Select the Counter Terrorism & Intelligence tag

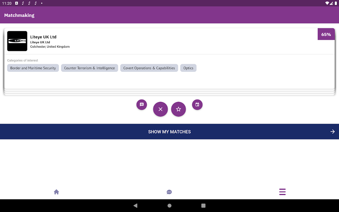90,68
